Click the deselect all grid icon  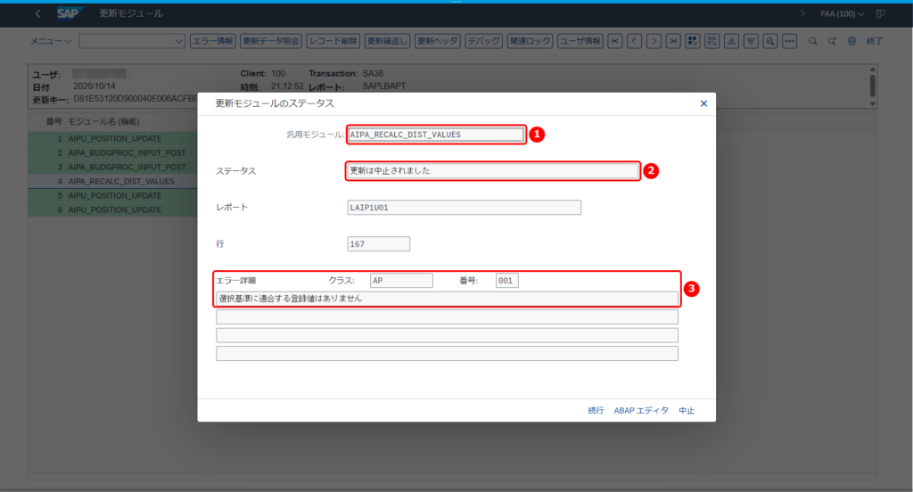(x=711, y=41)
